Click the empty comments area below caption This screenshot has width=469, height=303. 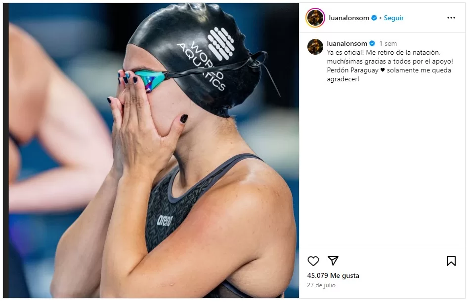coord(382,166)
